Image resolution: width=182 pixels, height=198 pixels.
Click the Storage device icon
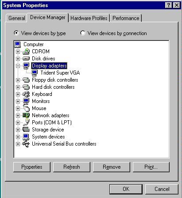[26, 130]
